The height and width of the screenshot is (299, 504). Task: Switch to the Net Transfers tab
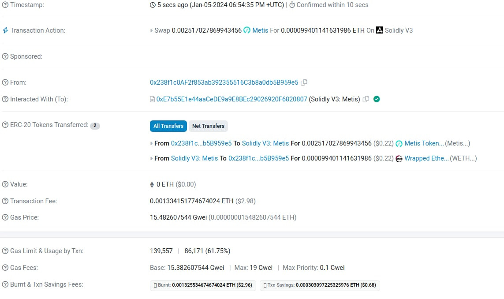(x=208, y=126)
